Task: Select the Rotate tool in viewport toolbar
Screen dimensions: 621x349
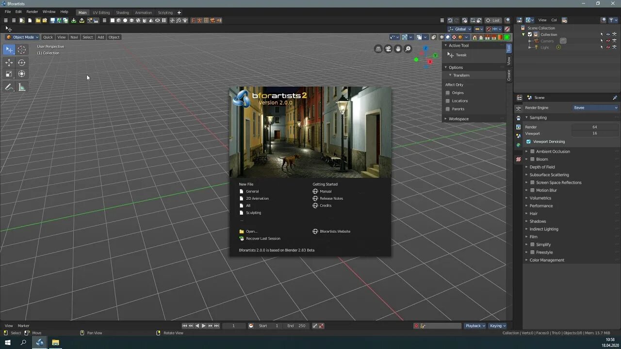Action: click(22, 63)
